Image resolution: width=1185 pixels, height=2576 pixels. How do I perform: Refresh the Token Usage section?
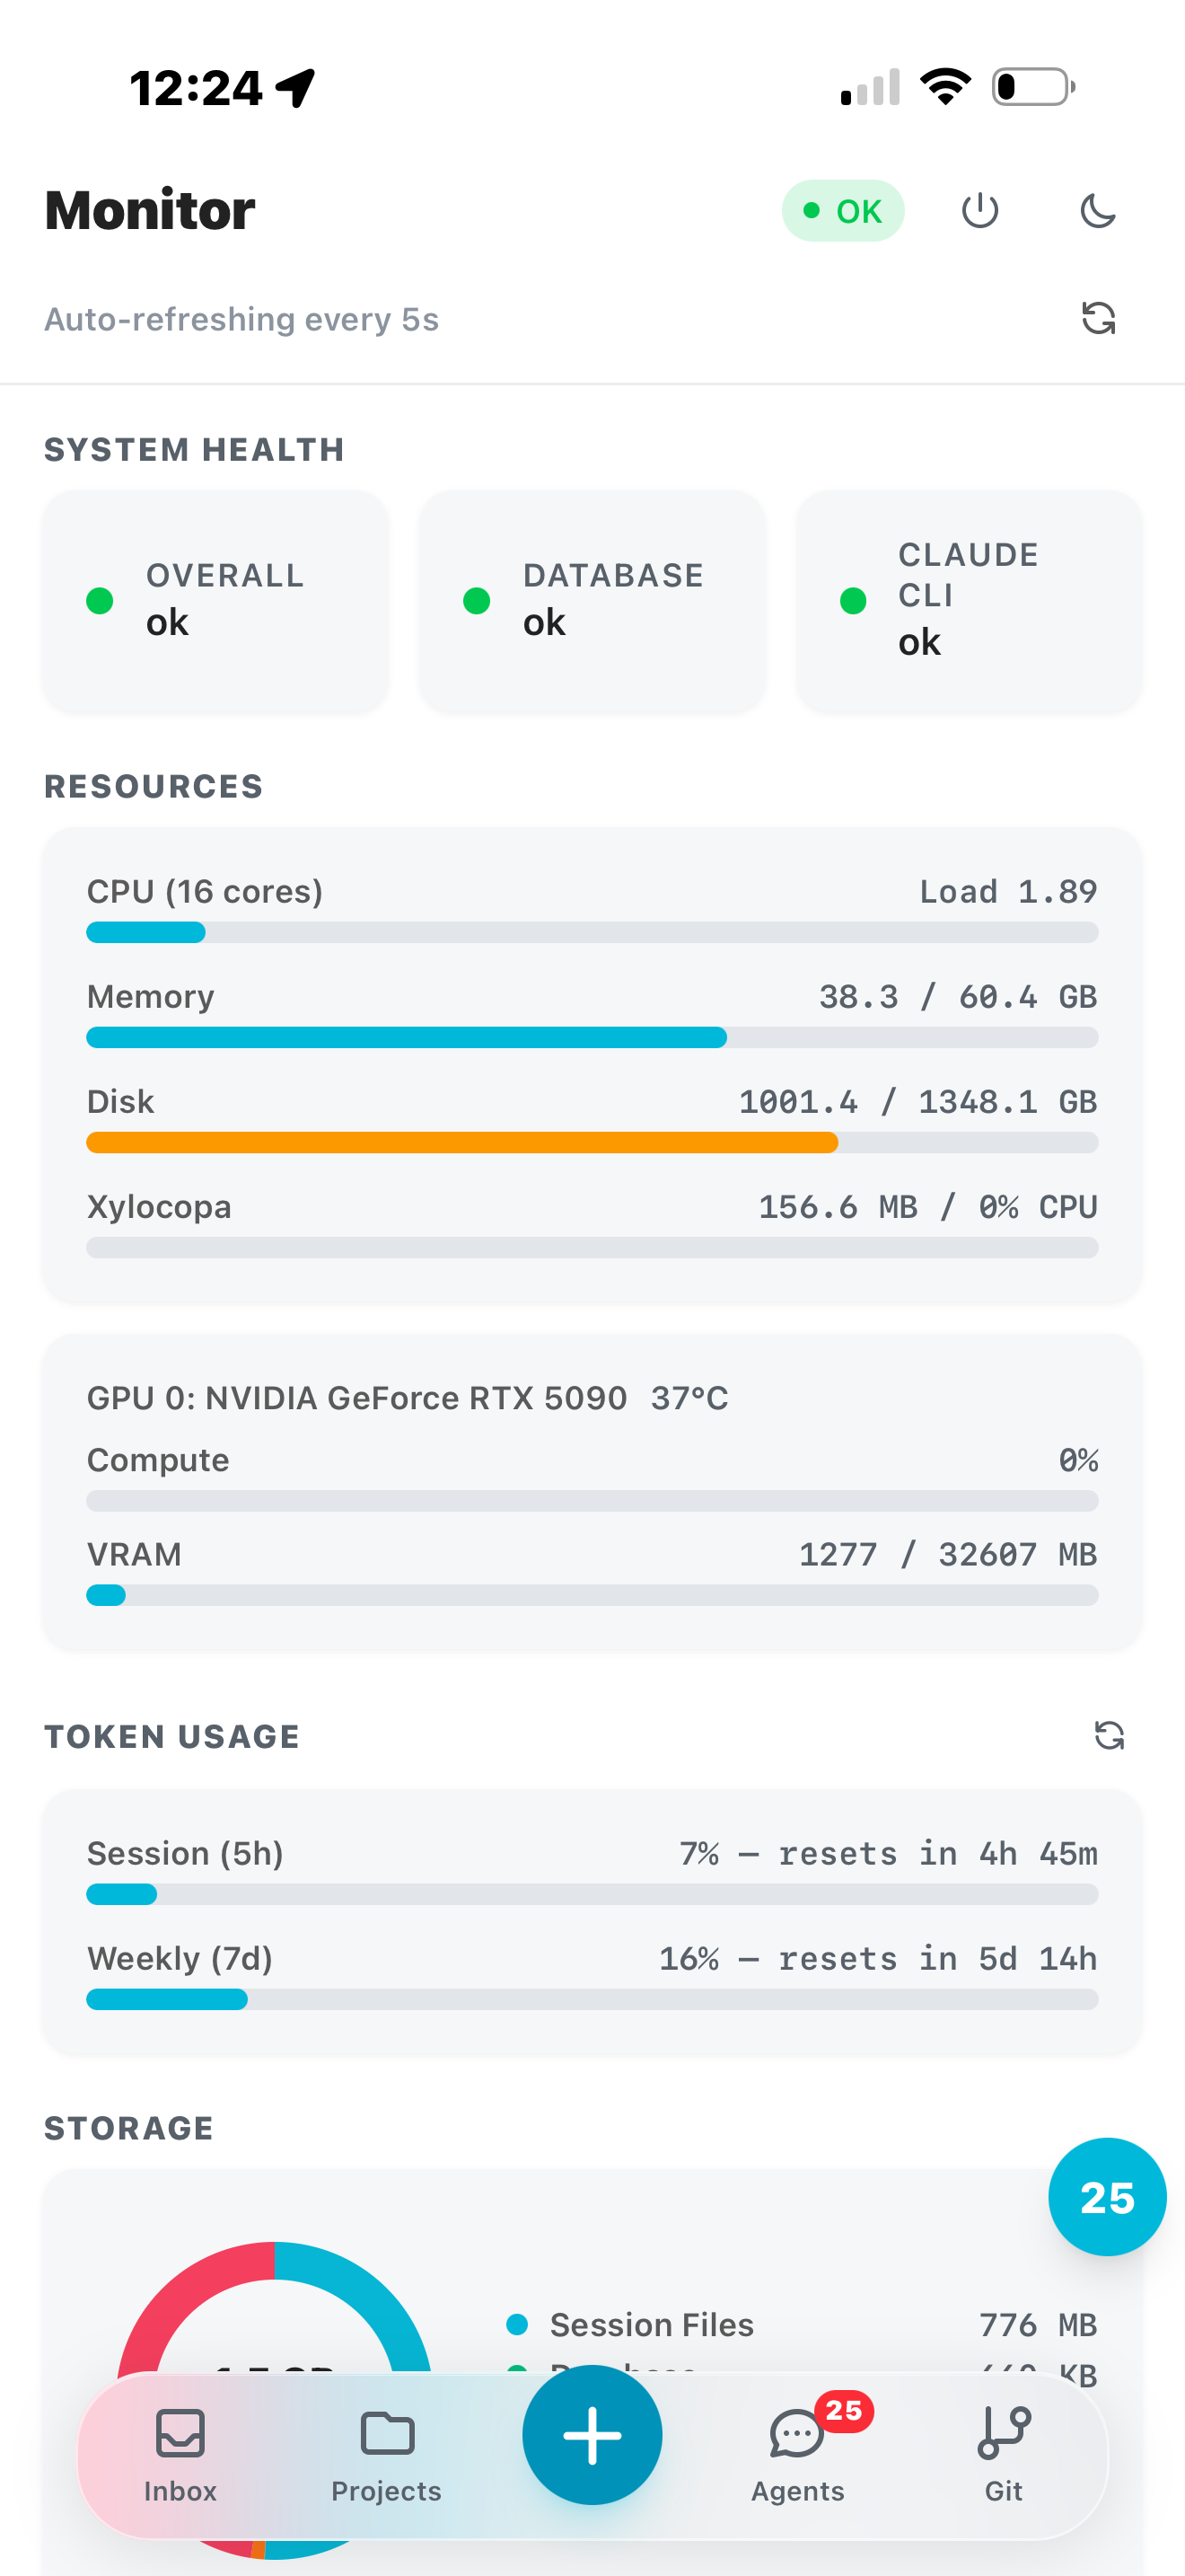point(1109,1736)
